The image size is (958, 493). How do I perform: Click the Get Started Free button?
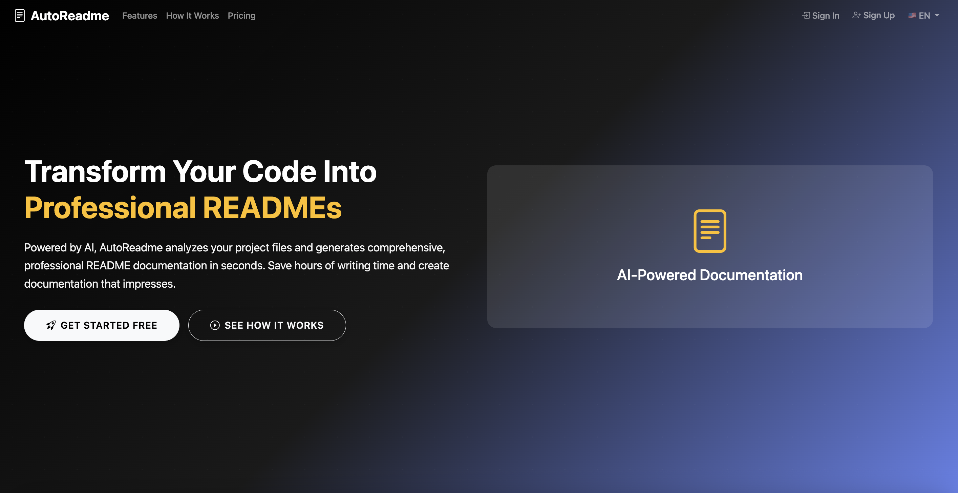pyautogui.click(x=102, y=325)
